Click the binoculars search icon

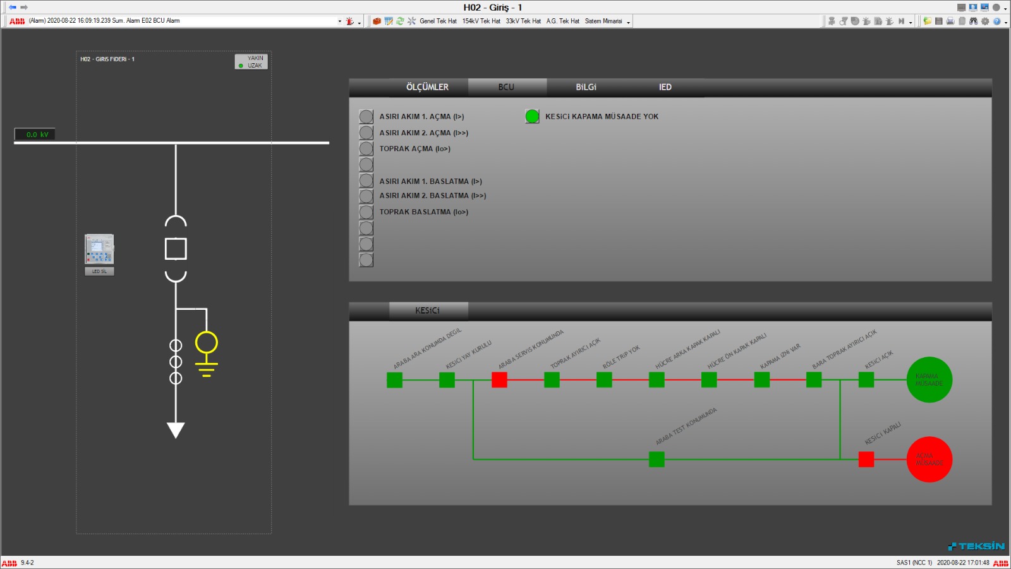pyautogui.click(x=973, y=21)
